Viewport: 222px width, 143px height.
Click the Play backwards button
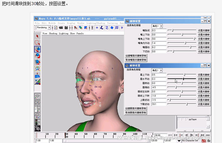186,135
